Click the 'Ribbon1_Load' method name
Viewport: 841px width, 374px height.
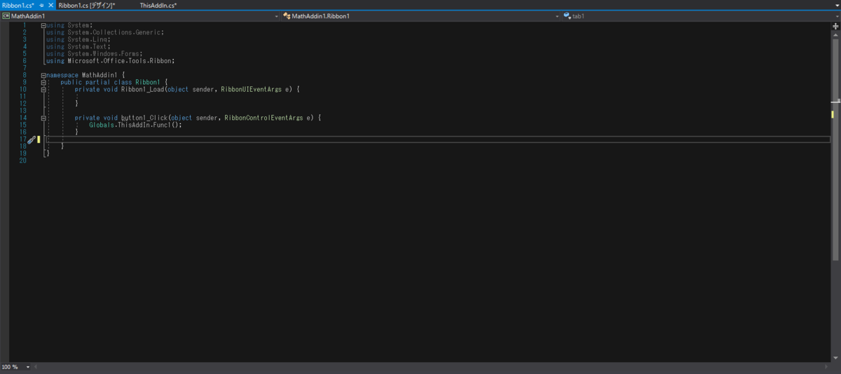[142, 89]
